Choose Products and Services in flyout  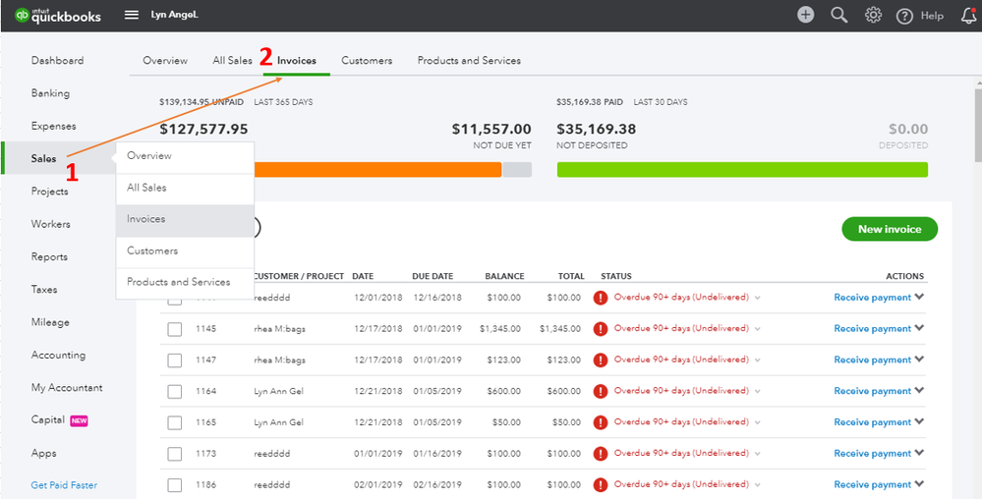click(x=185, y=282)
